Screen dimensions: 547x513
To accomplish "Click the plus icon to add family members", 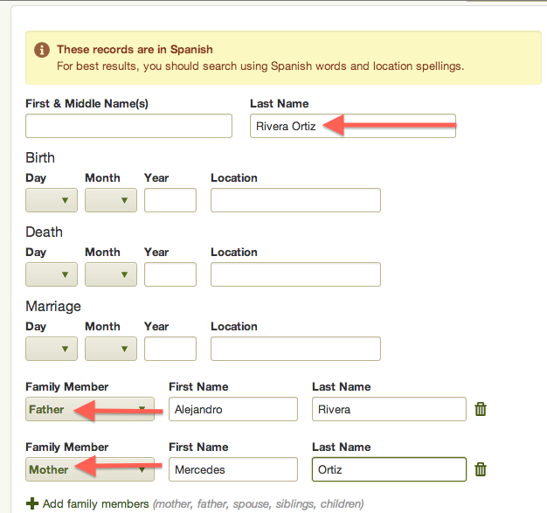I will pyautogui.click(x=32, y=503).
